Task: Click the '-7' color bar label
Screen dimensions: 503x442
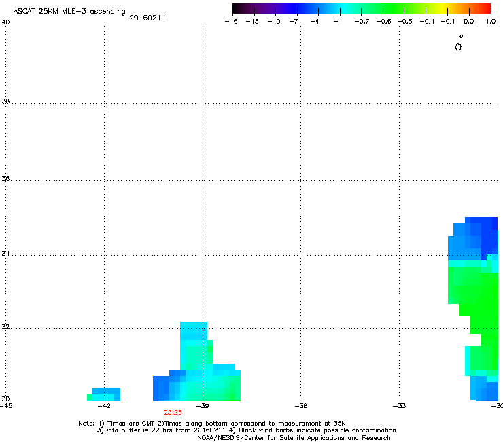Action: coord(294,22)
